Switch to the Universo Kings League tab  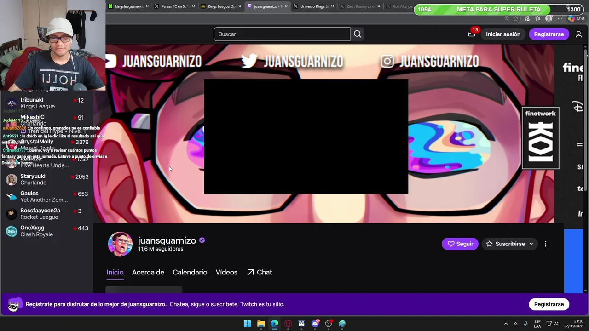314,6
